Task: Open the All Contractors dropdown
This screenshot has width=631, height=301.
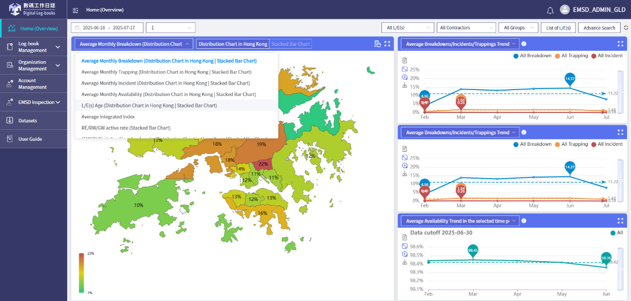Action: pyautogui.click(x=466, y=28)
